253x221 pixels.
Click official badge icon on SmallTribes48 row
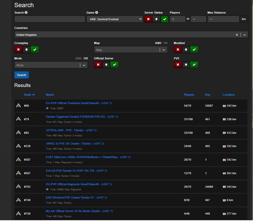(47, 108)
